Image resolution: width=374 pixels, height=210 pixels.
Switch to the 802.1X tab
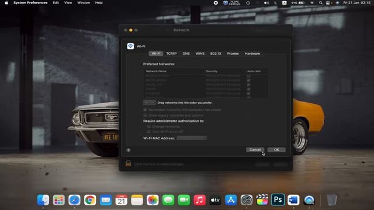[x=216, y=54]
